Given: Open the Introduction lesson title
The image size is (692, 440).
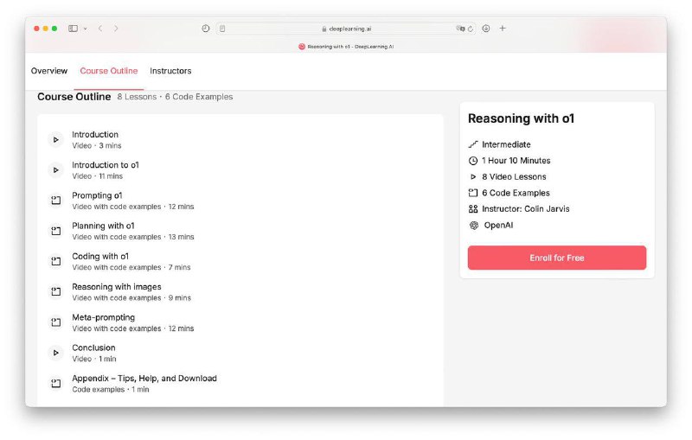Looking at the screenshot, I should pos(95,135).
